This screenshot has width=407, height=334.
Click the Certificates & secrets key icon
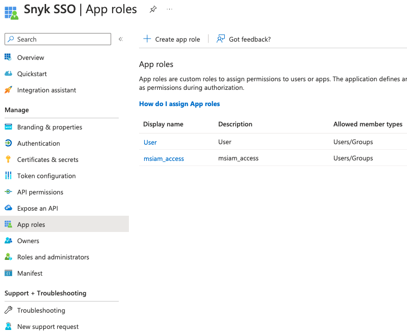pyautogui.click(x=8, y=159)
